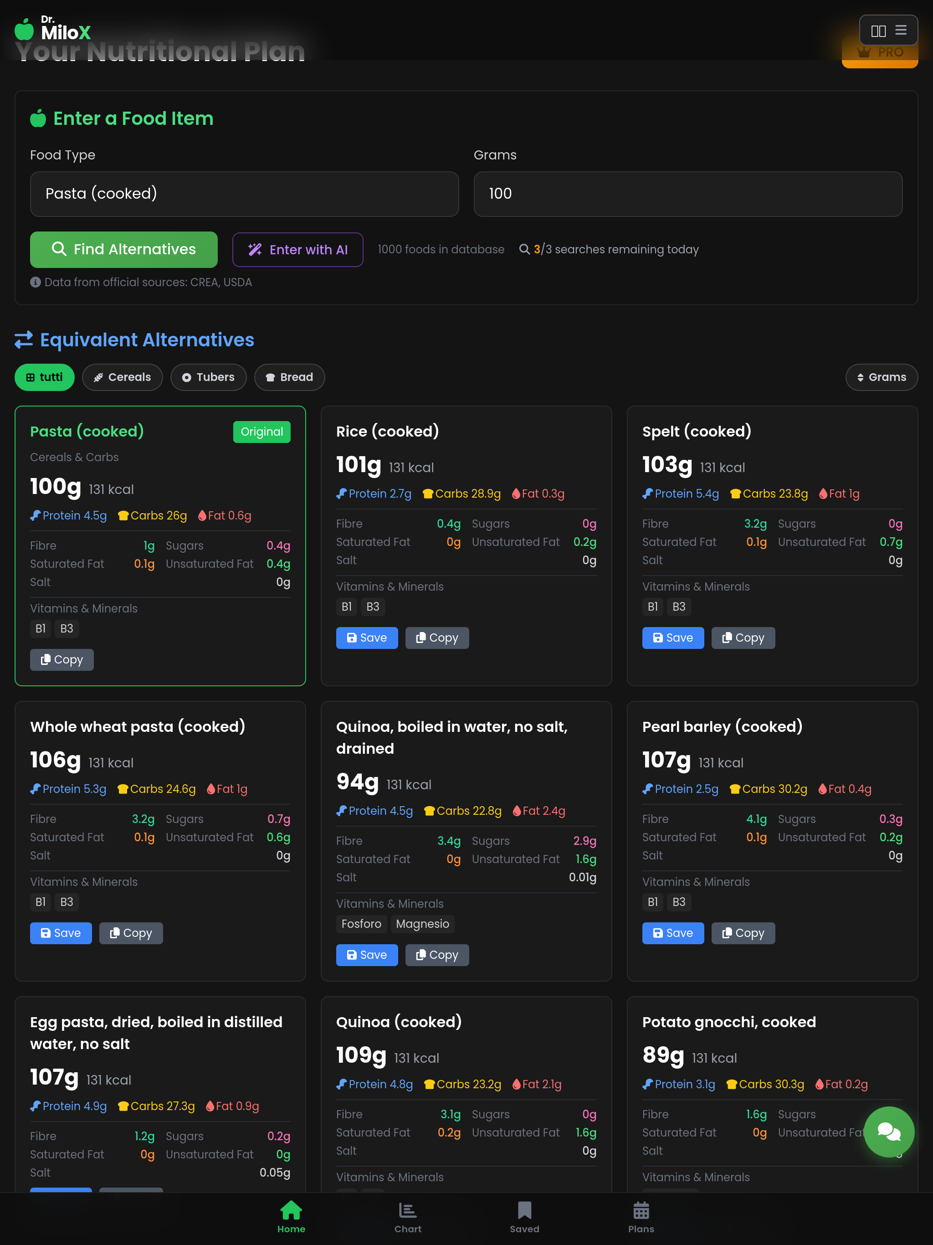Click the Egg pasta card title

pyautogui.click(x=156, y=1033)
